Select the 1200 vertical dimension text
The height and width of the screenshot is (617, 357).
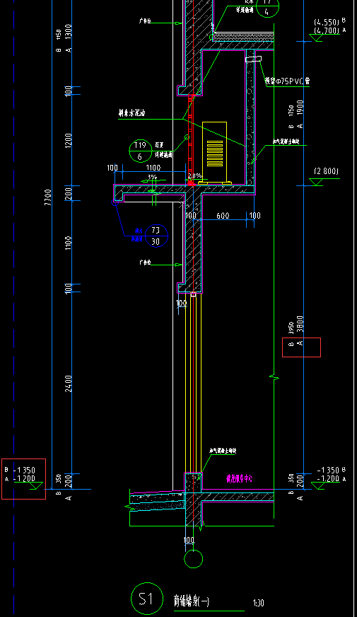click(x=69, y=141)
